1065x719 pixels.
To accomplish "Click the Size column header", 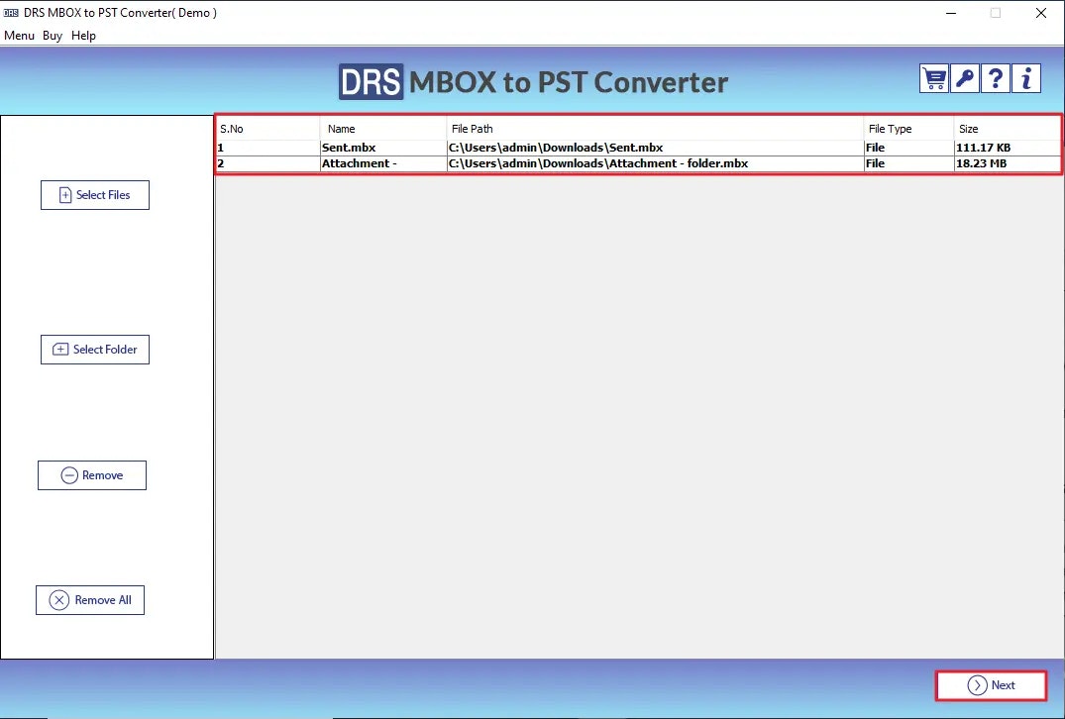I will [x=1007, y=129].
